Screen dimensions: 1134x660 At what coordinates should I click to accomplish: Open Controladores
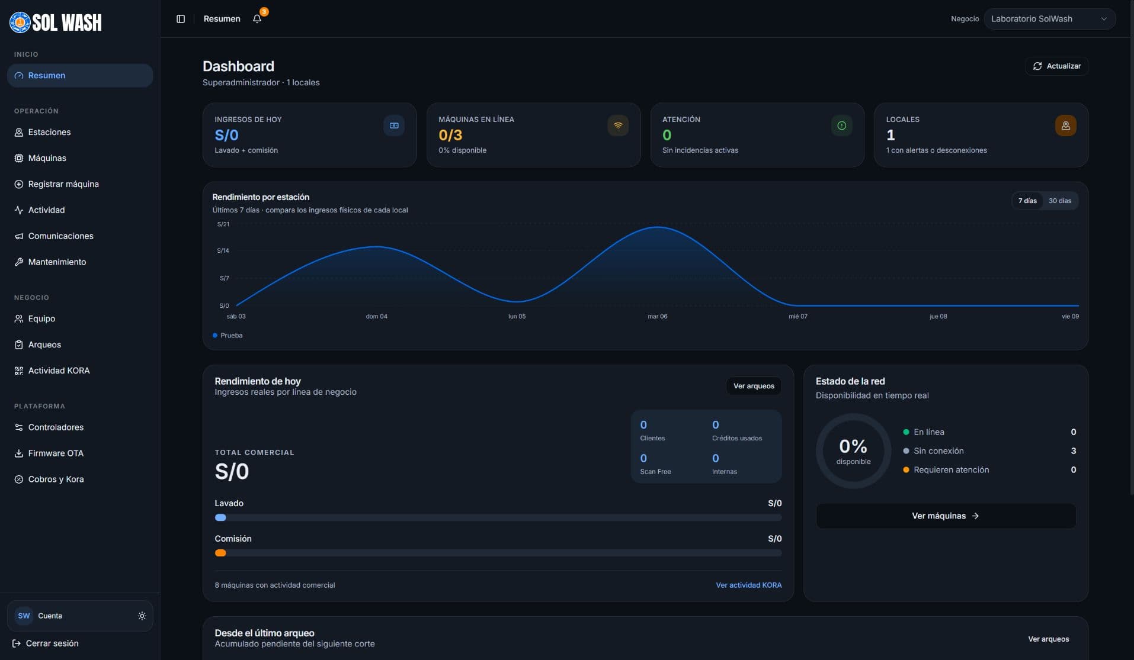[80, 427]
